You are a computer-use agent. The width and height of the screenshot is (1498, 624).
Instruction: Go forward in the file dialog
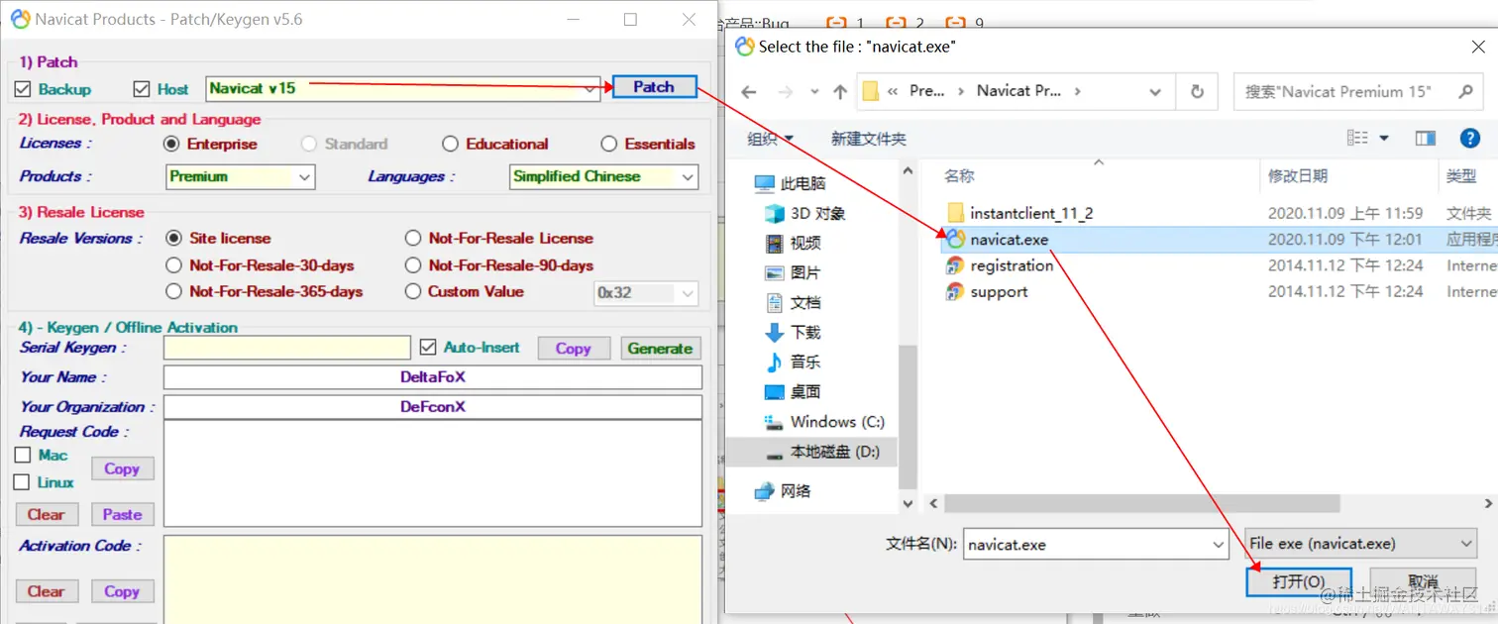pyautogui.click(x=785, y=91)
